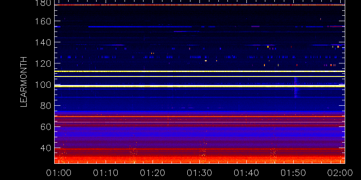Image resolution: width=361 pixels, height=180 pixels.
Task: Click the 01:10 time axis label
Action: pyautogui.click(x=106, y=173)
